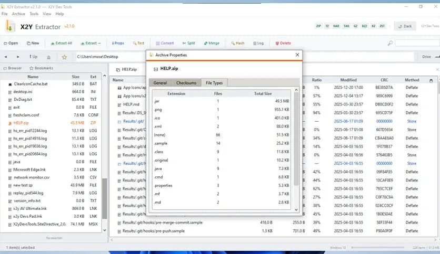Select the ZST format badge
The image size is (440, 254).
tap(382, 26)
